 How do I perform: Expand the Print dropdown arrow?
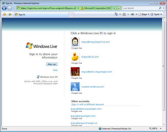pyautogui.click(x=136, y=14)
